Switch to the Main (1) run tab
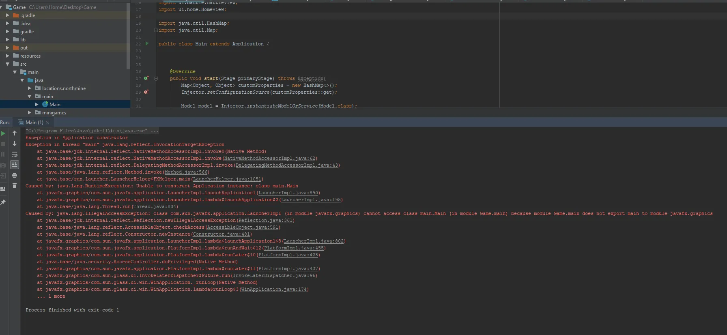This screenshot has height=335, width=727. click(x=34, y=122)
